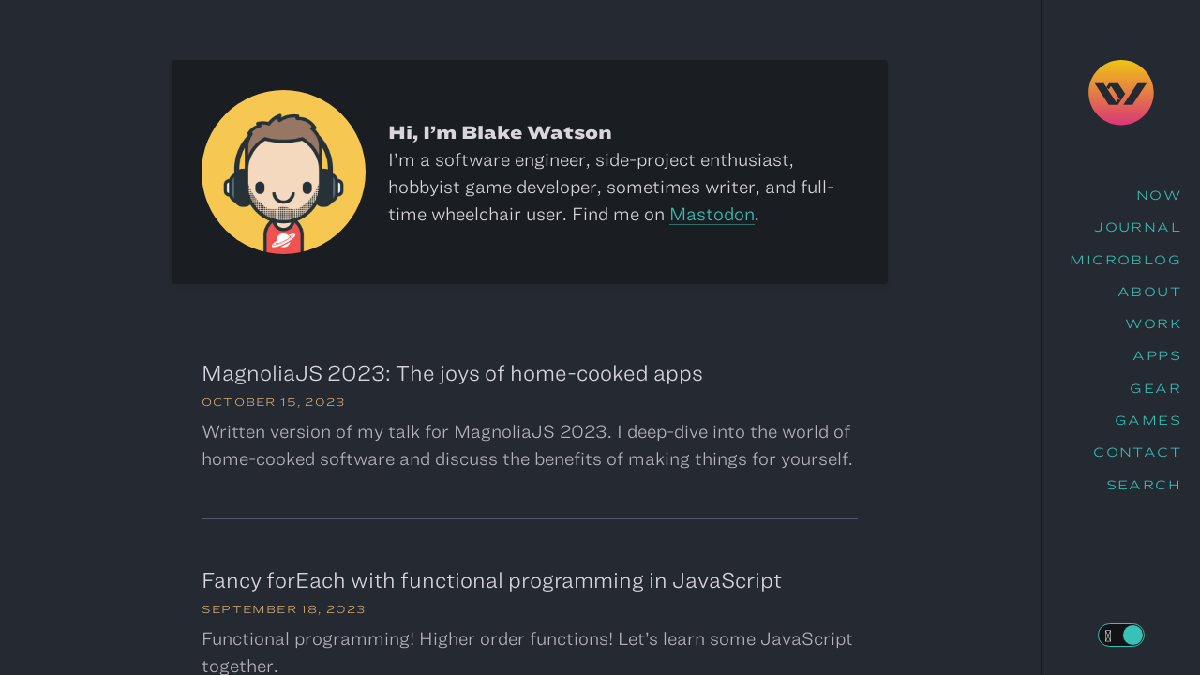
Task: Navigate to NOW in the sidebar
Action: click(x=1159, y=194)
